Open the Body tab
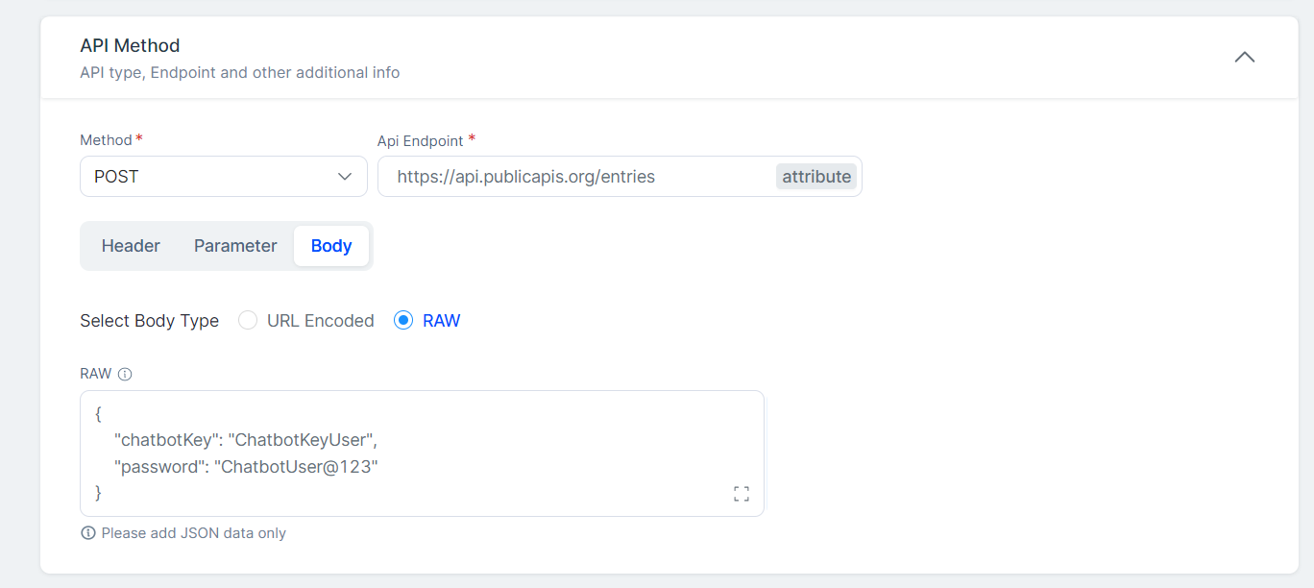This screenshot has width=1314, height=588. click(x=330, y=246)
